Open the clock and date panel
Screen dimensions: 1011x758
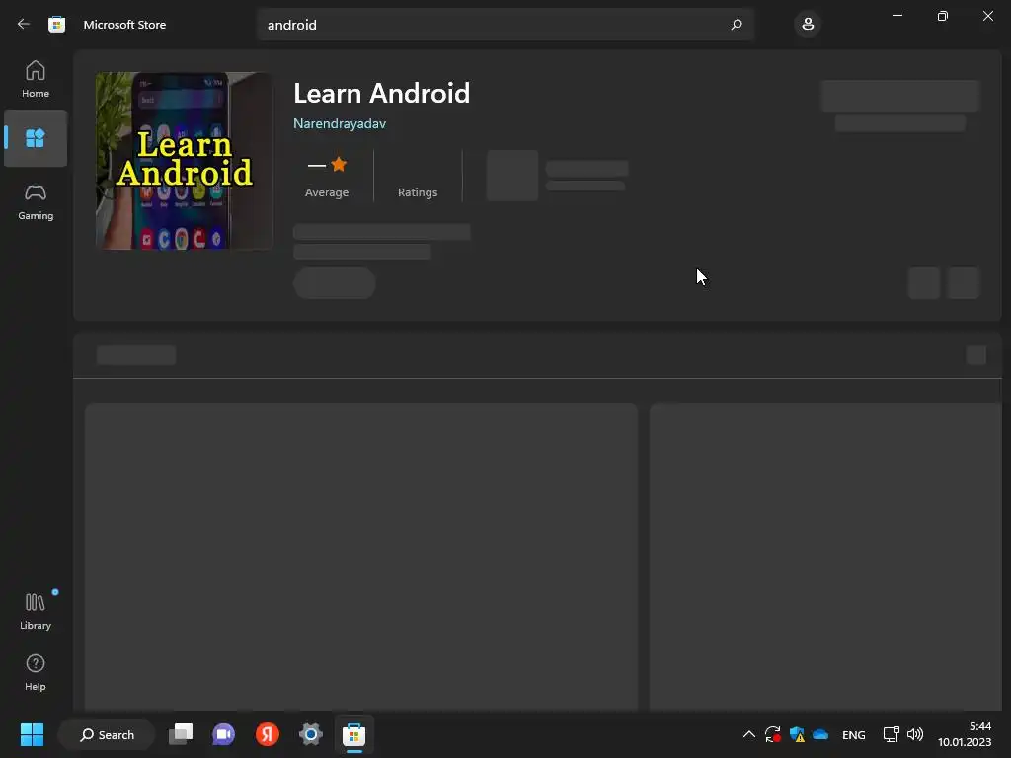click(x=965, y=734)
